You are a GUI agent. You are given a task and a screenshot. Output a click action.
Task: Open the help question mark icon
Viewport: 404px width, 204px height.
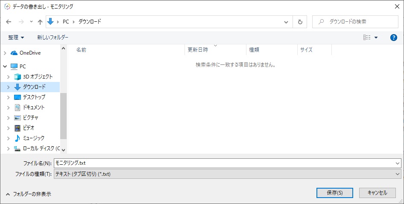[x=393, y=38]
